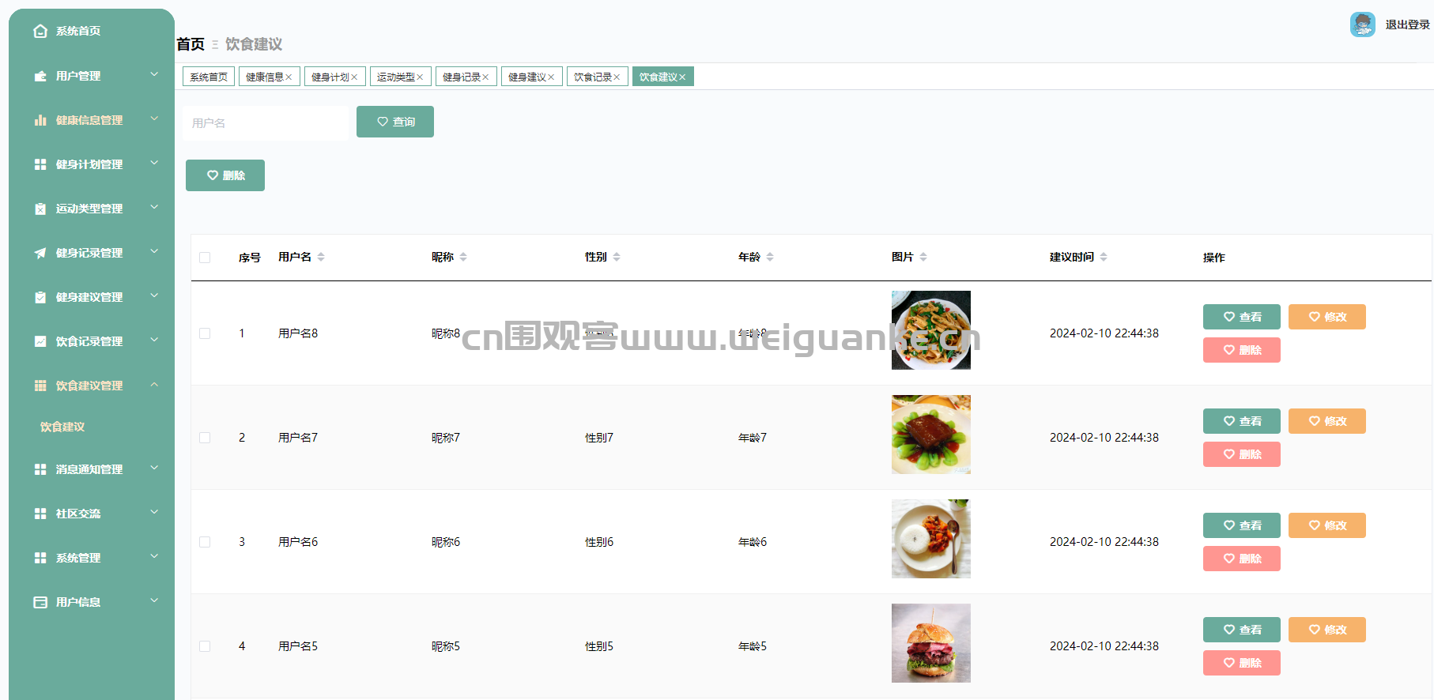The width and height of the screenshot is (1434, 700).
Task: Collapse the 饮食建议管理 menu chevron
Action: coord(154,385)
